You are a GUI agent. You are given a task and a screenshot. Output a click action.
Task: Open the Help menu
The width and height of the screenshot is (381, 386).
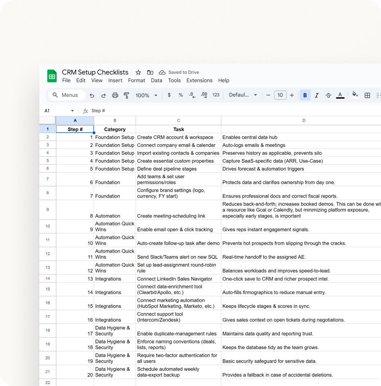[x=224, y=80]
